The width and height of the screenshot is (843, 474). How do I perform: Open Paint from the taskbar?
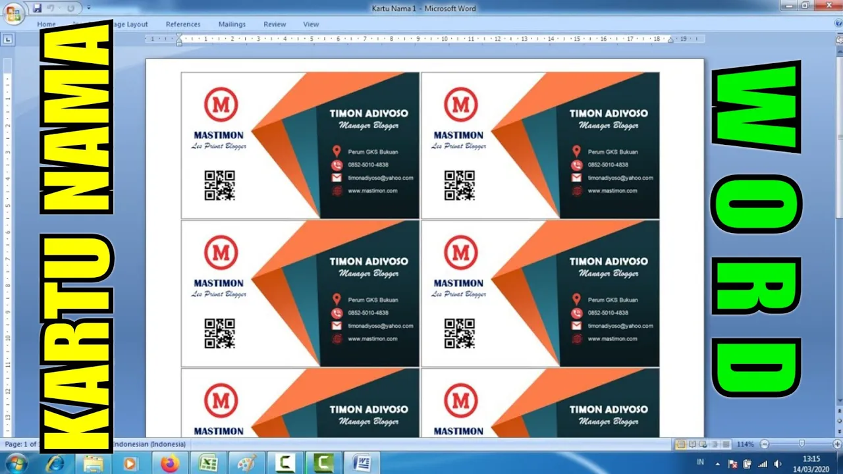(246, 463)
